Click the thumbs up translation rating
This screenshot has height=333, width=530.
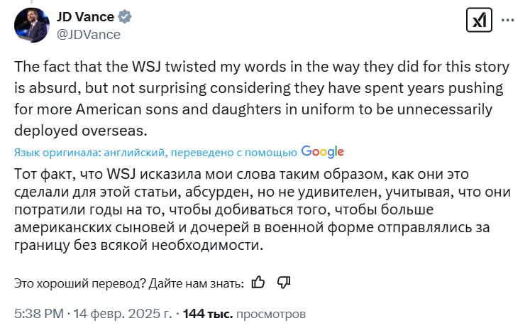tap(258, 282)
